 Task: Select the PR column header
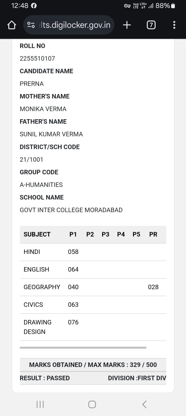[153, 234]
